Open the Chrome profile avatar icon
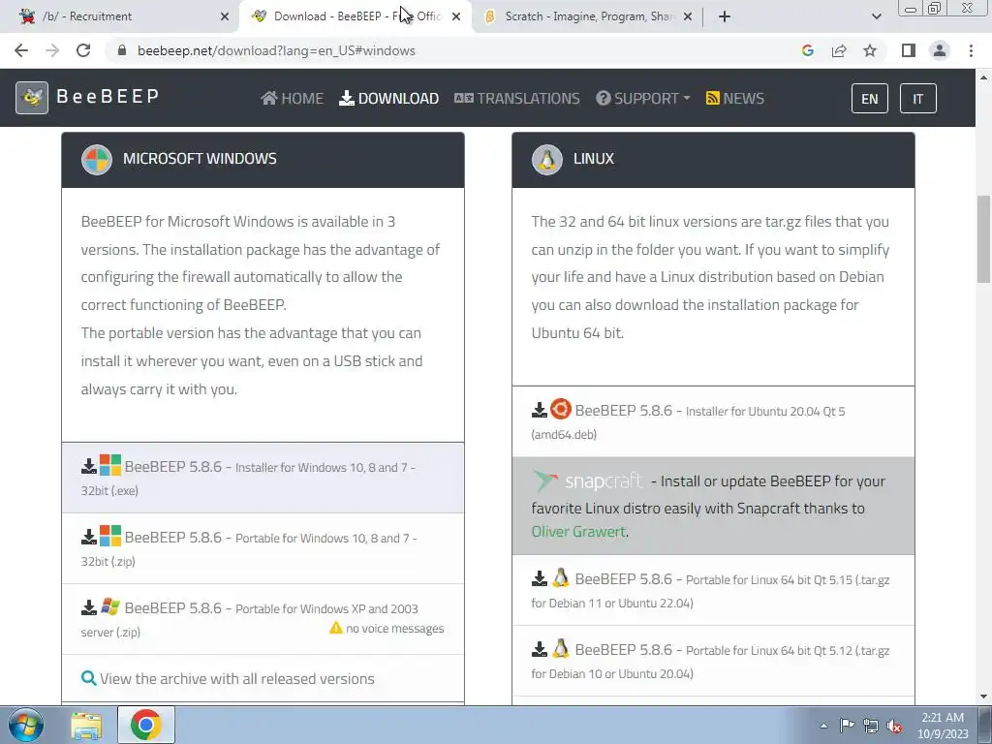 [x=940, y=50]
